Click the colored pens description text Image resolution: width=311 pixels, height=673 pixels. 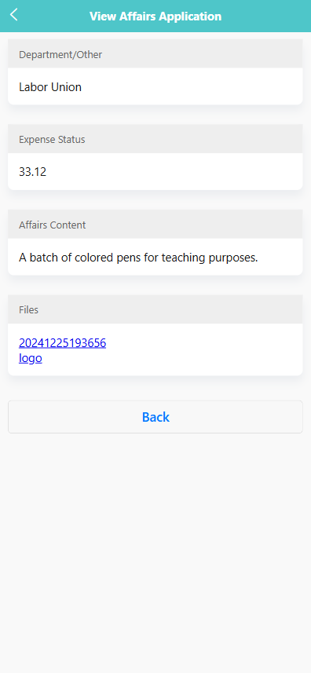[x=138, y=258]
